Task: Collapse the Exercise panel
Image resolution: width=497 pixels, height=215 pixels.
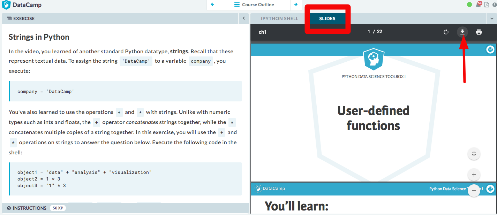Action: tap(244, 18)
